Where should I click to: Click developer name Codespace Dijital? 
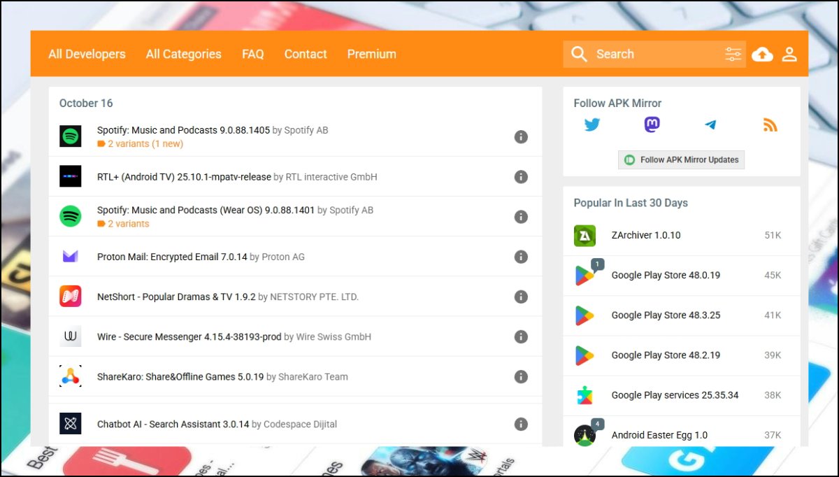(301, 424)
